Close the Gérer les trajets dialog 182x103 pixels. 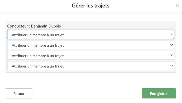click(177, 5)
